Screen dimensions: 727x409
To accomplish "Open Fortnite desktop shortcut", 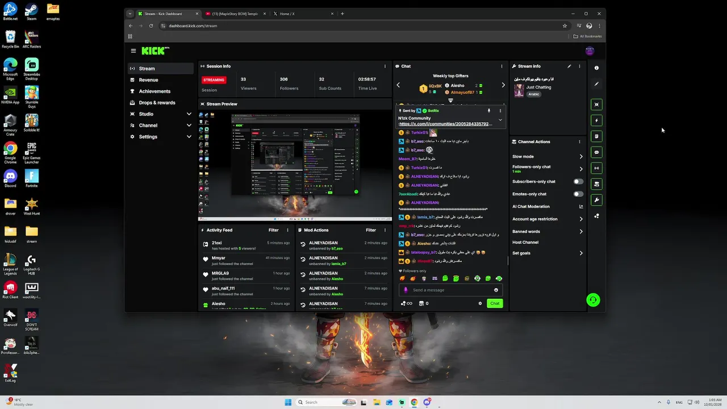I will tap(31, 179).
